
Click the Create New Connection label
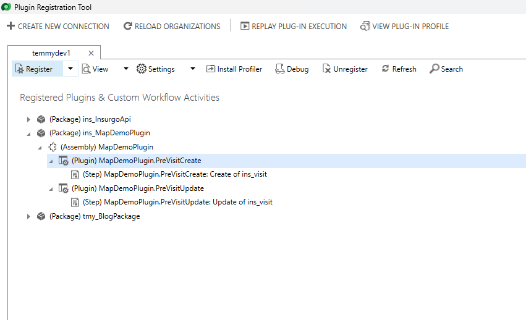coord(64,26)
